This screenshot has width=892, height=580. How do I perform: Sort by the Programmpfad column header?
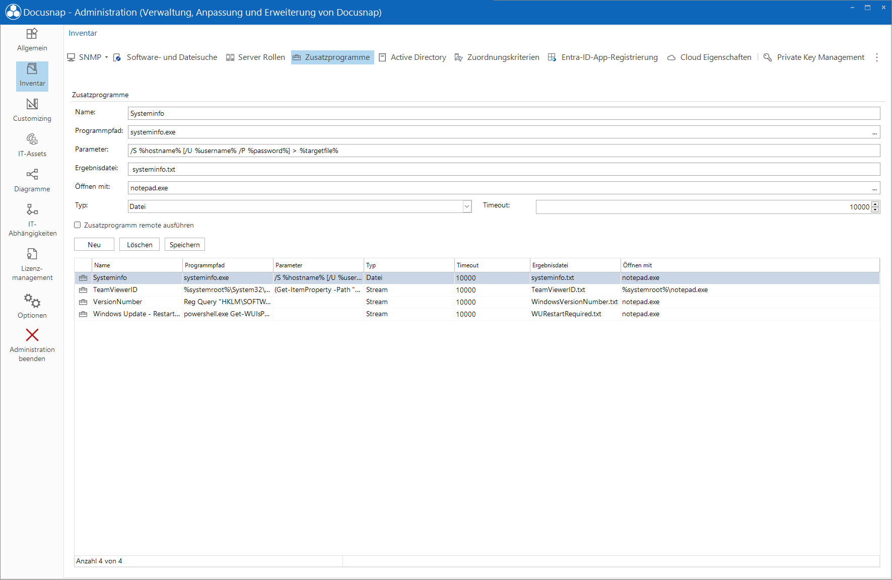click(x=228, y=265)
